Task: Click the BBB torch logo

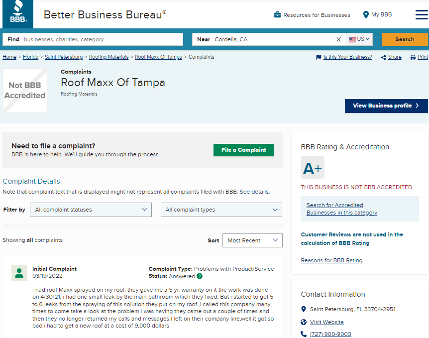Action: click(18, 14)
